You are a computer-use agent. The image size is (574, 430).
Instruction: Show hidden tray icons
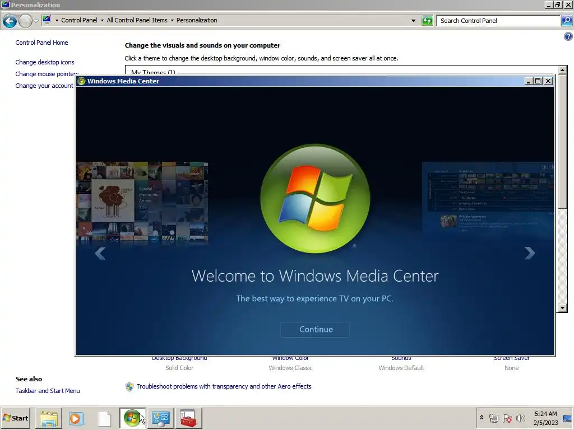pyautogui.click(x=482, y=418)
